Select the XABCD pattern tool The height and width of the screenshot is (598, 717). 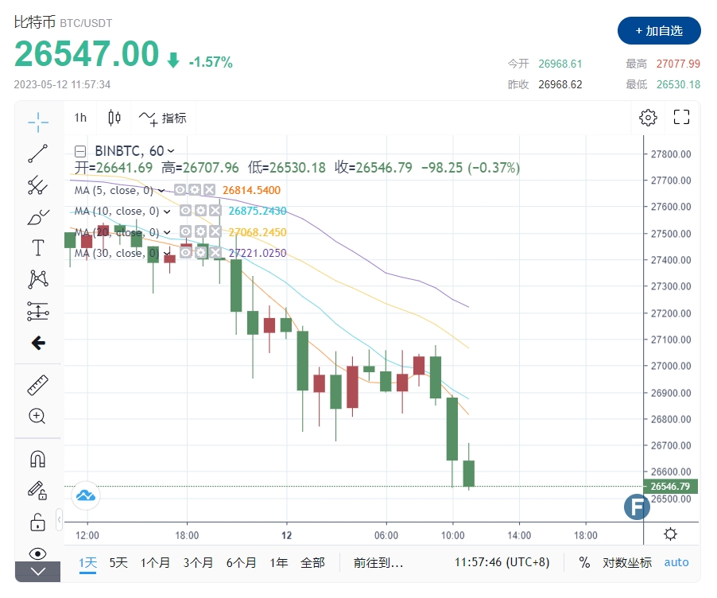point(37,279)
